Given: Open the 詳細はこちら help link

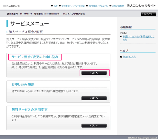Looking at the screenshot, I should pyautogui.click(x=129, y=57).
